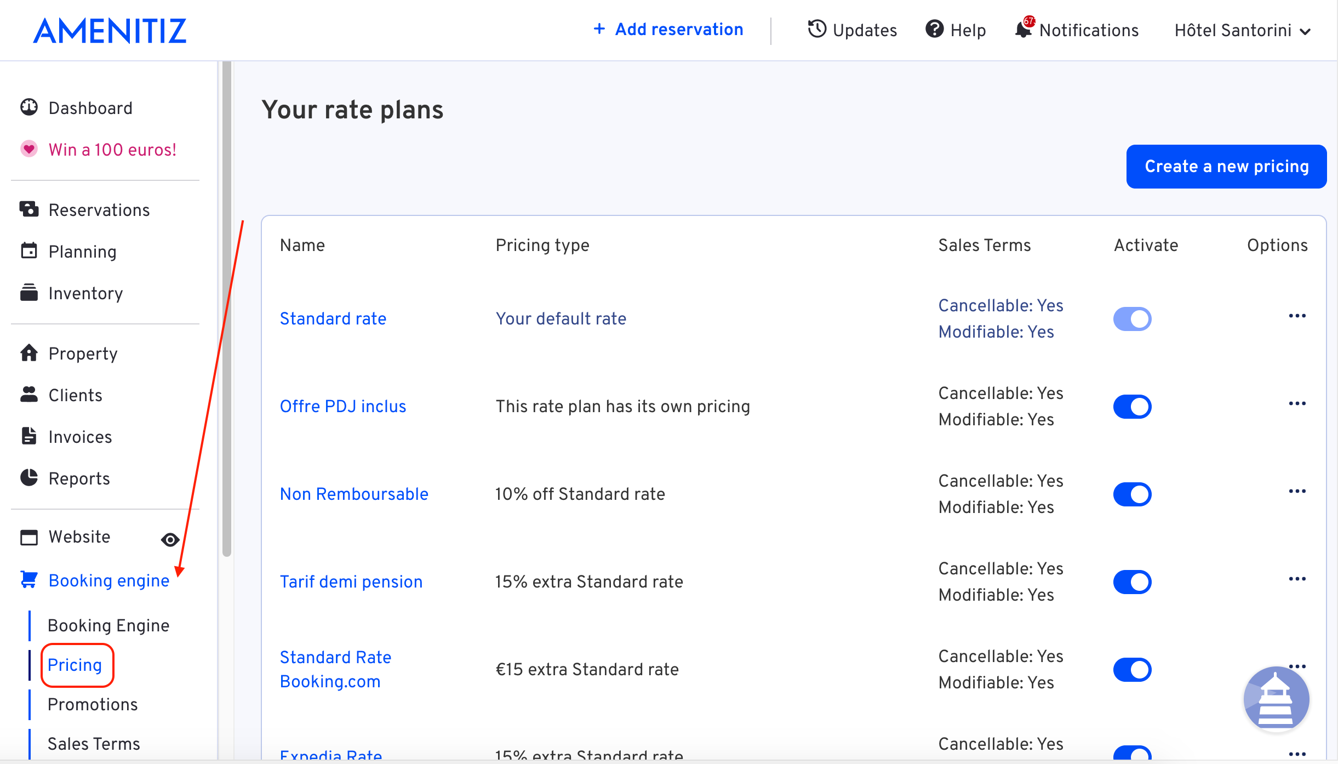Click the Pricing type column header
This screenshot has height=764, width=1338.
[542, 245]
